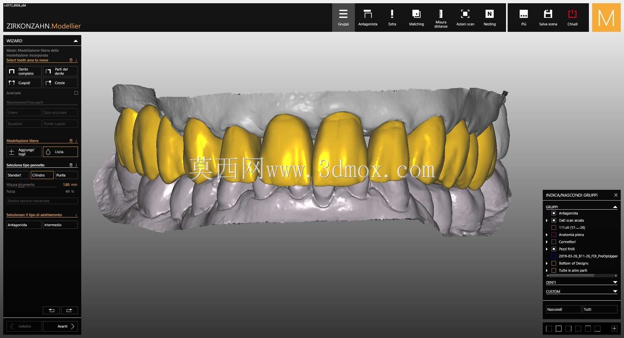The height and width of the screenshot is (338, 624).
Task: Choose Antagonista adaptation type
Action: point(24,225)
